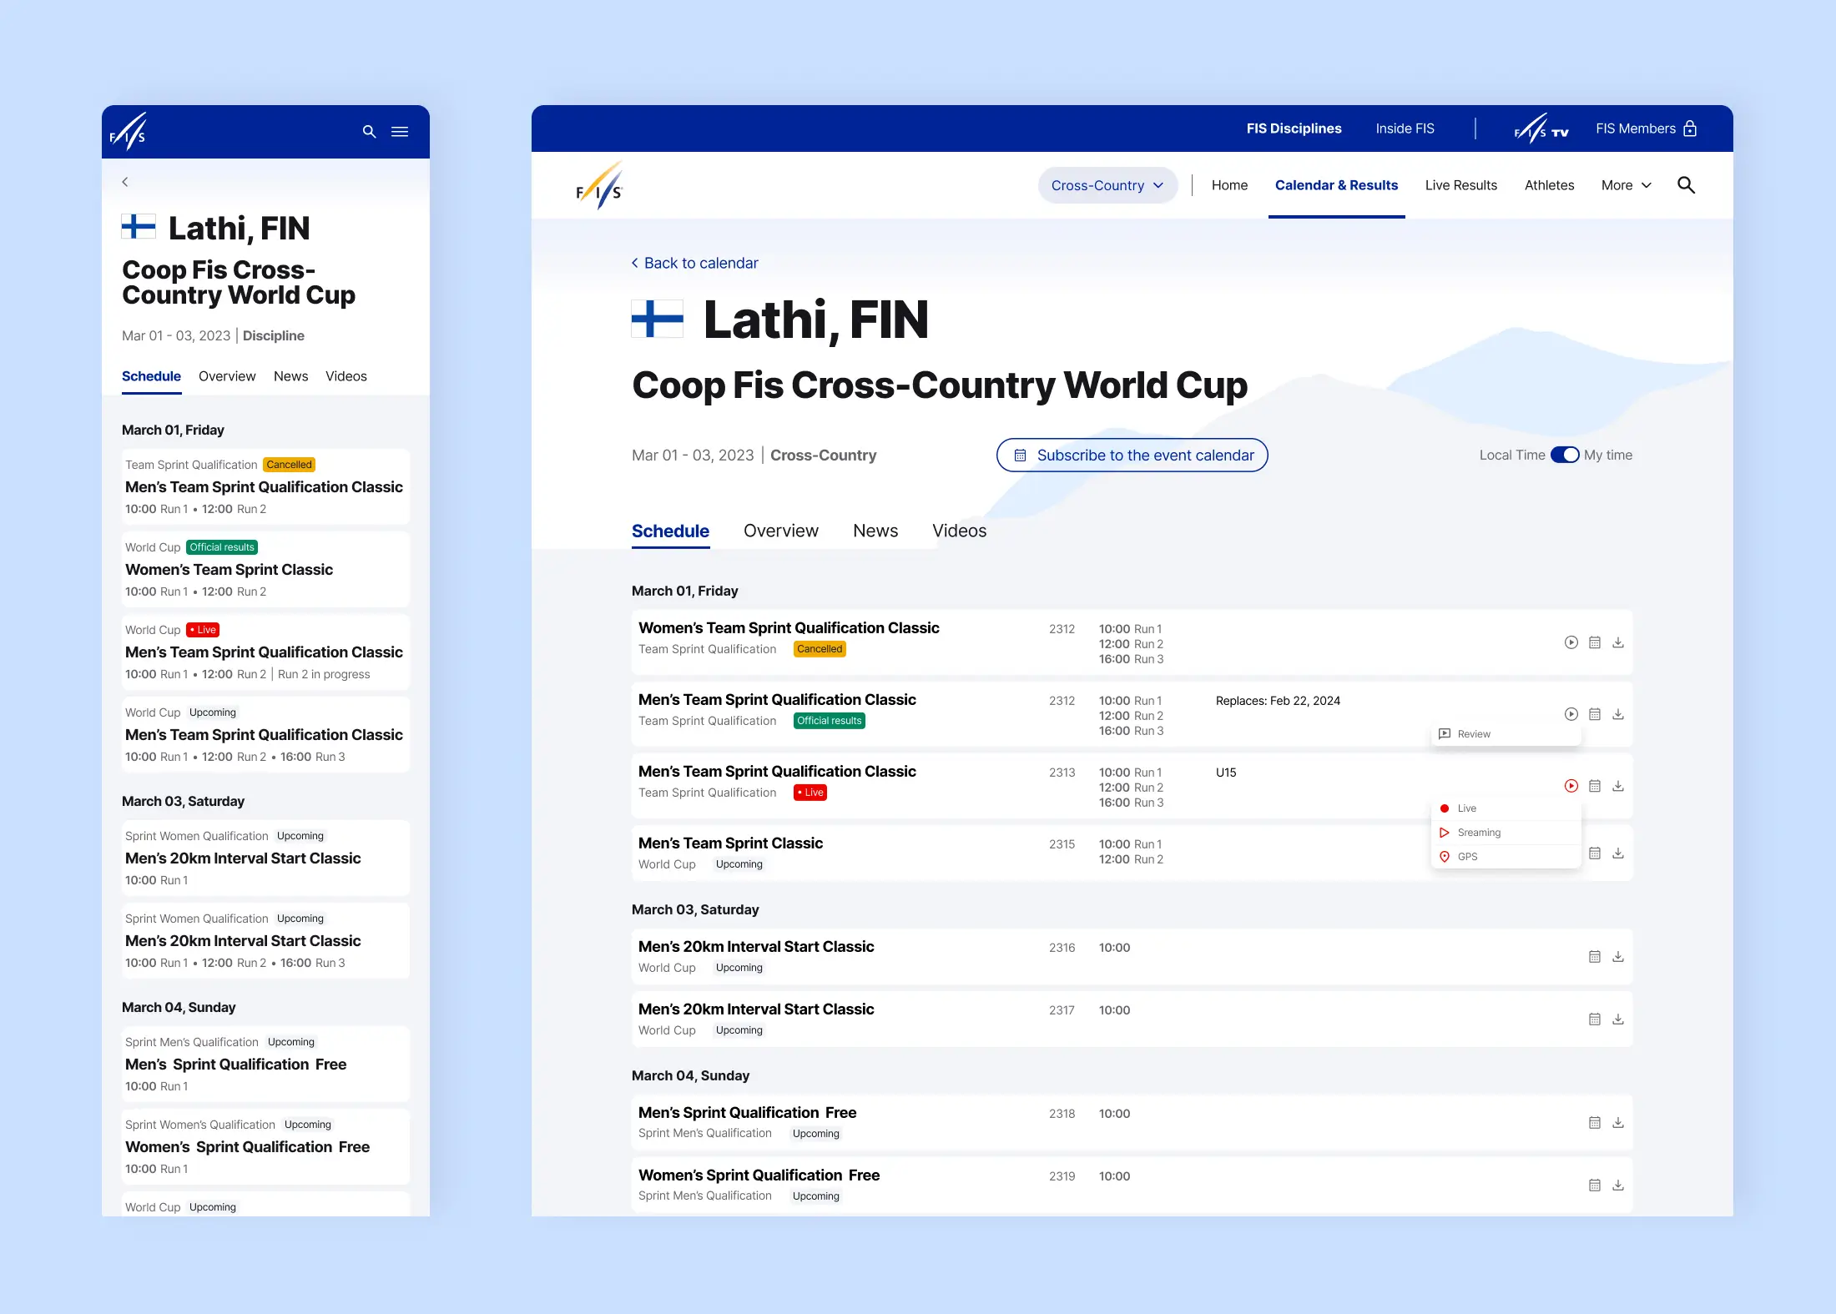Click calendar icon on Official results row 2312
1836x1314 pixels.
coord(1594,714)
